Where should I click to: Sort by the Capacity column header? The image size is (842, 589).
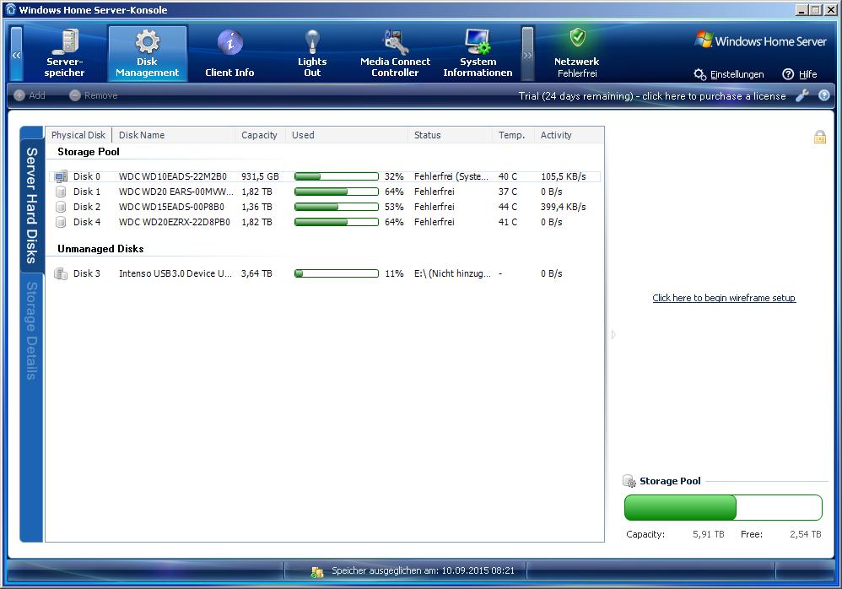click(260, 135)
